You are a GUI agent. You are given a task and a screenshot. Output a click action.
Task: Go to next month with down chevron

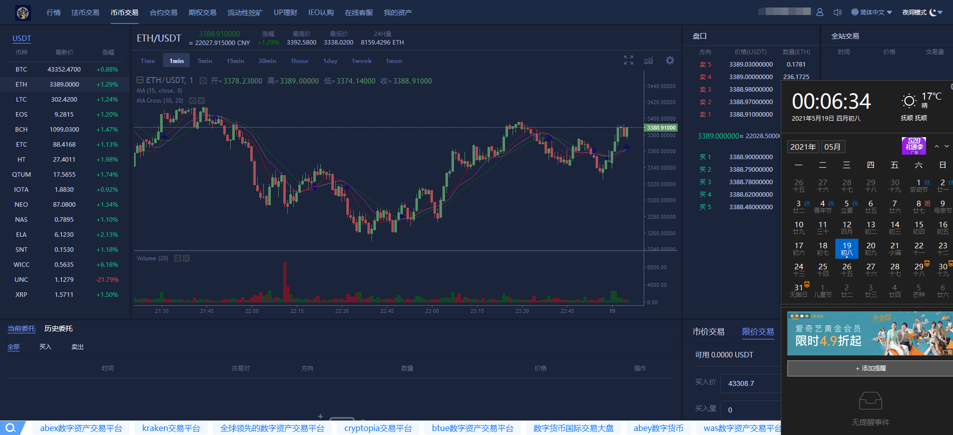click(946, 147)
